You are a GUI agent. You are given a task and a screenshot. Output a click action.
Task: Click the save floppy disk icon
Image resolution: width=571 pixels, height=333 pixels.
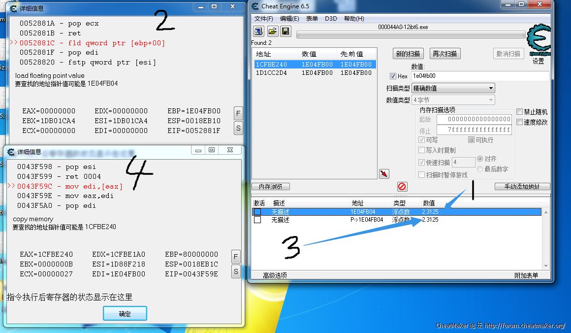pos(285,32)
